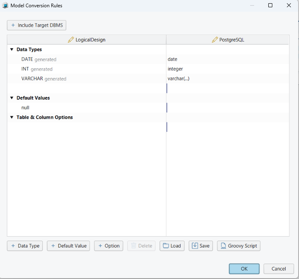Click the date PostgreSQL type cell
The height and width of the screenshot is (279, 299).
pos(227,59)
